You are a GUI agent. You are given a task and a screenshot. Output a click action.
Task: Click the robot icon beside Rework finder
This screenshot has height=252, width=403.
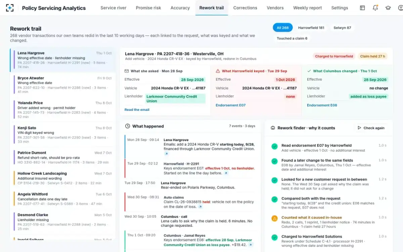click(273, 128)
